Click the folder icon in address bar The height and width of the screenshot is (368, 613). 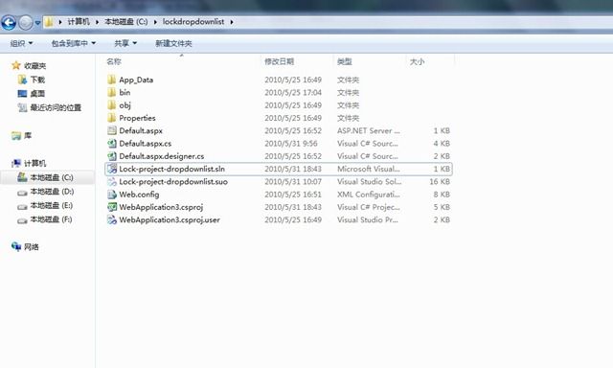[x=49, y=21]
